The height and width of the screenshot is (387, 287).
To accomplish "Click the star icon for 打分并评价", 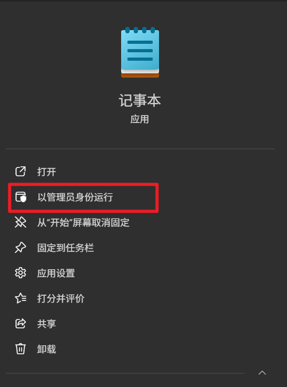I will pyautogui.click(x=21, y=298).
